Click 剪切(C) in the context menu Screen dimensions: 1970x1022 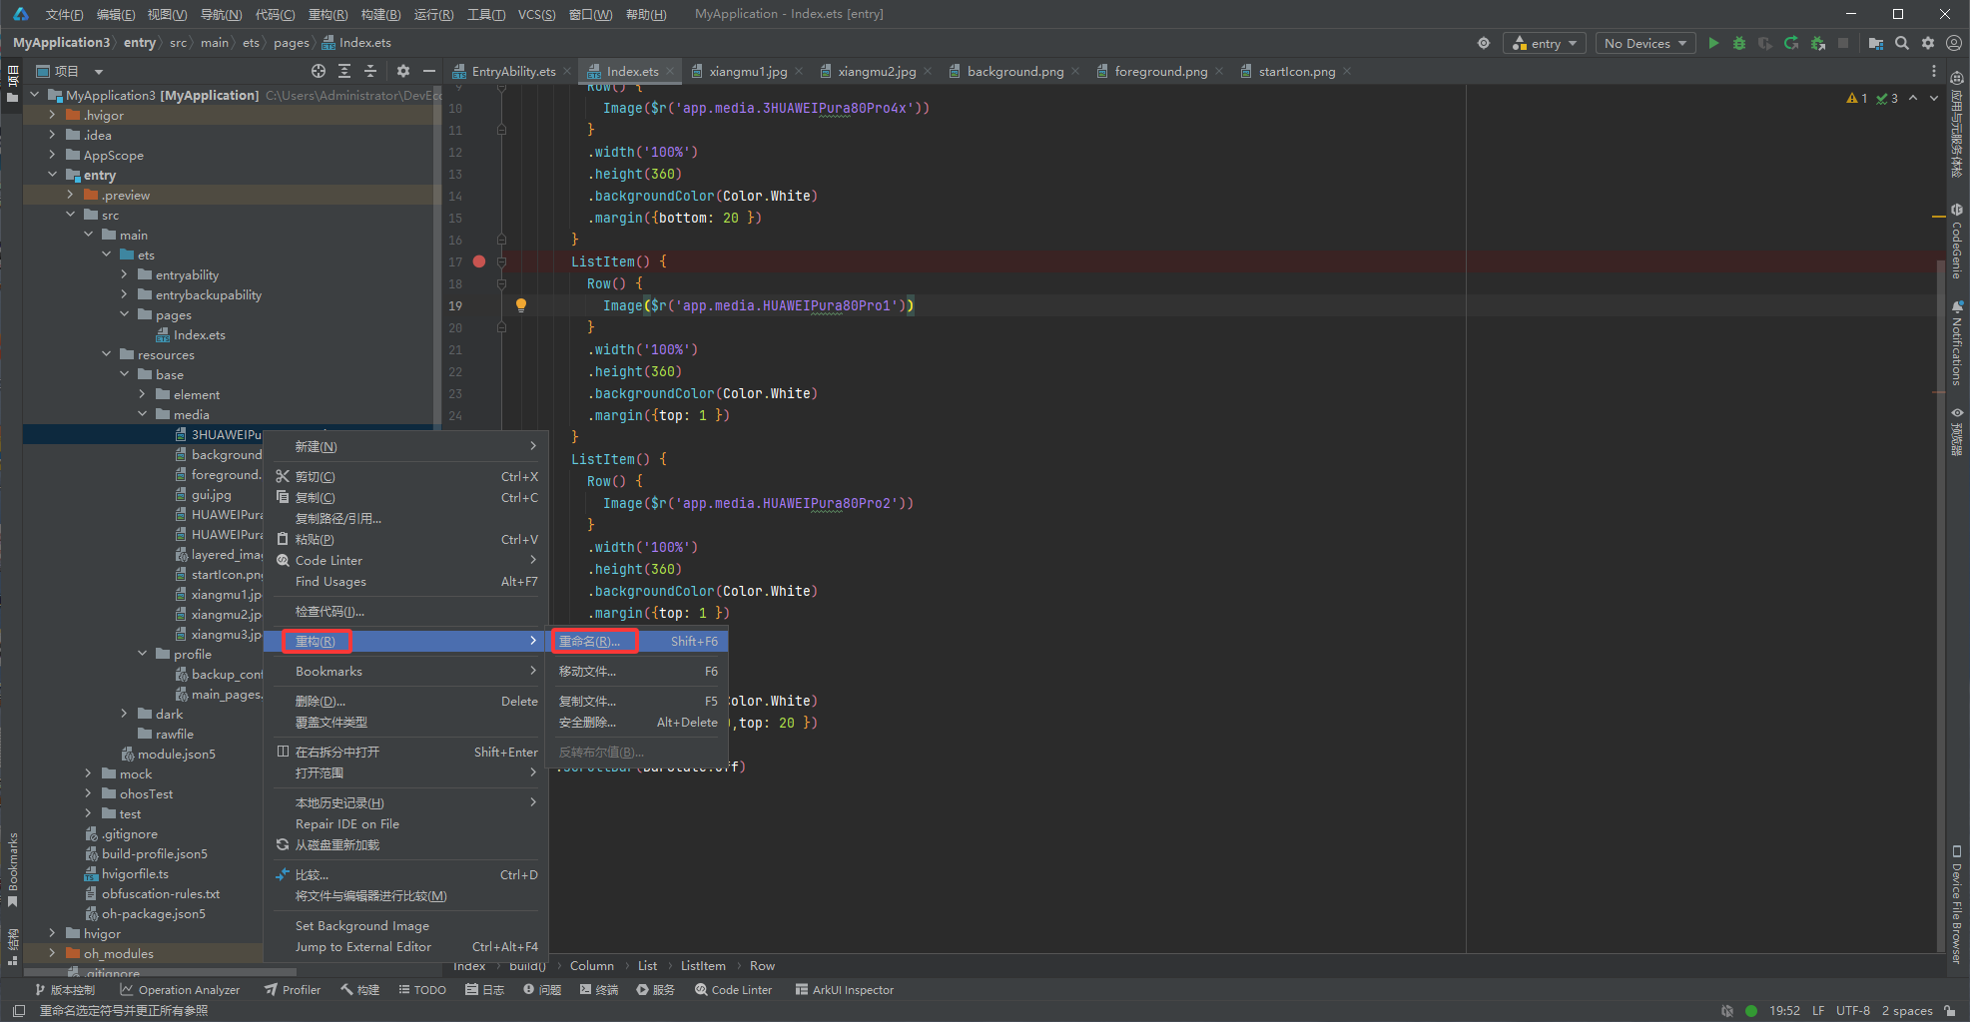tap(406, 476)
